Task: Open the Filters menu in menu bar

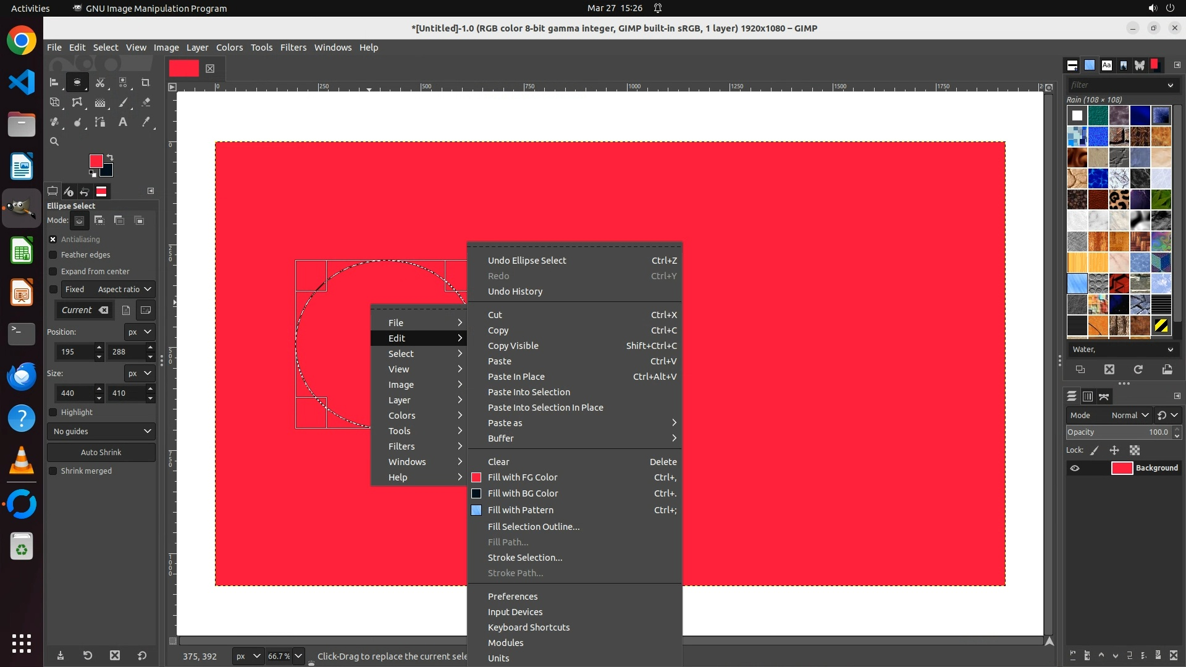Action: [x=293, y=48]
